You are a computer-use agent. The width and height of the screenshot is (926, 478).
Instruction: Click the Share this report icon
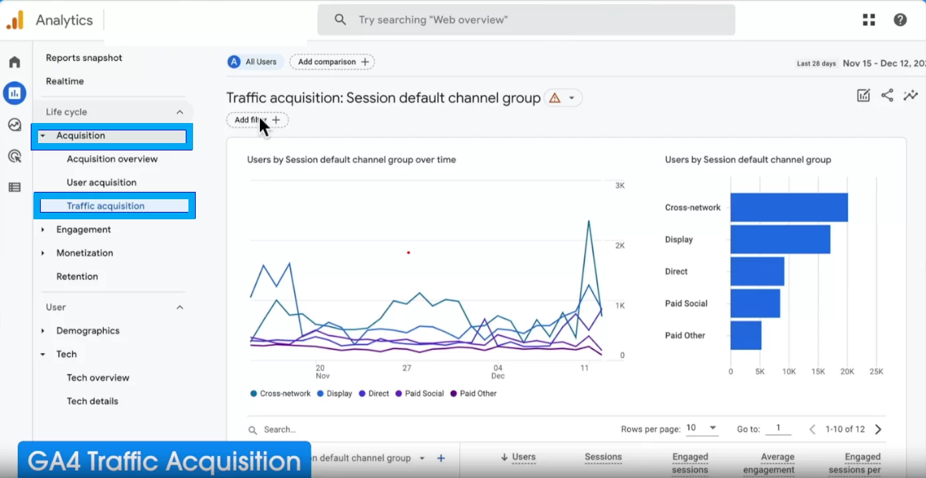click(887, 96)
